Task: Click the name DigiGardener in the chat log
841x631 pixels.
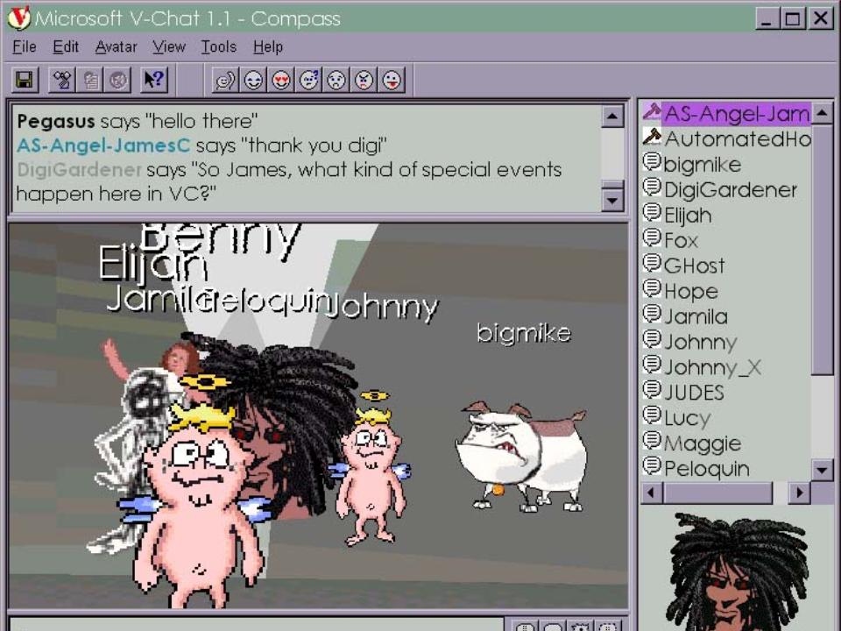Action: [80, 169]
